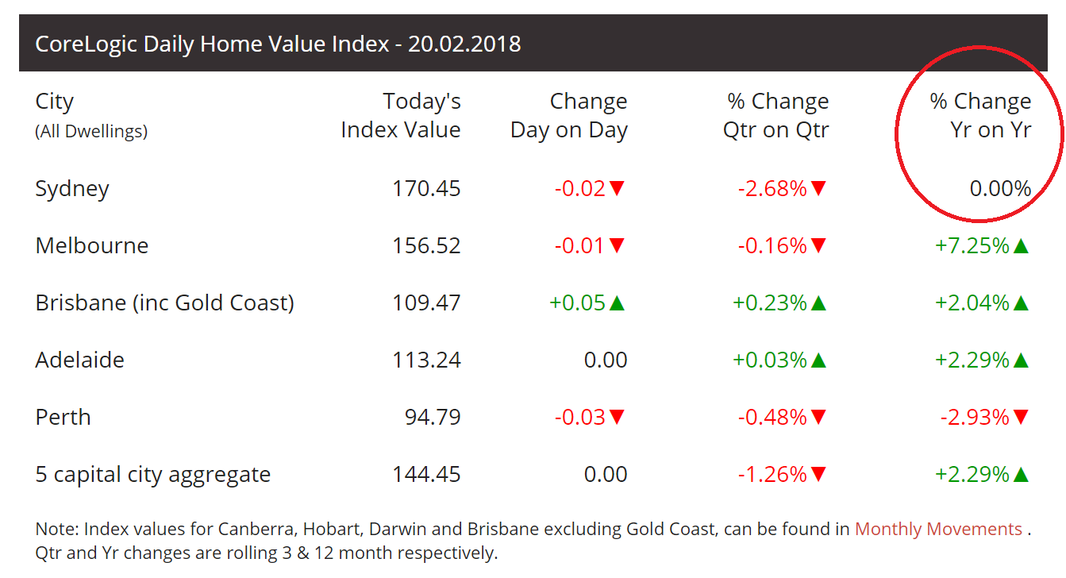Click the Change Day on Day header
Screen dimensions: 1066x578
(569, 116)
